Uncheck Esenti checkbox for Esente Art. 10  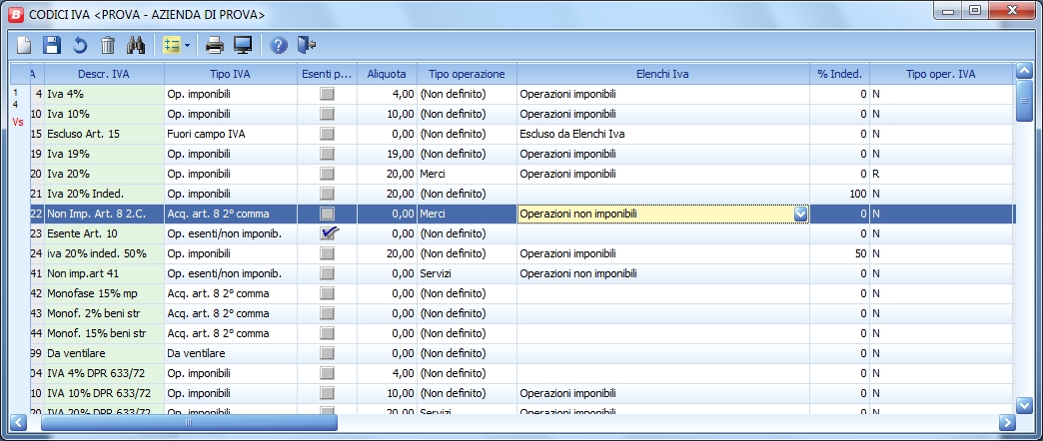pyautogui.click(x=329, y=233)
